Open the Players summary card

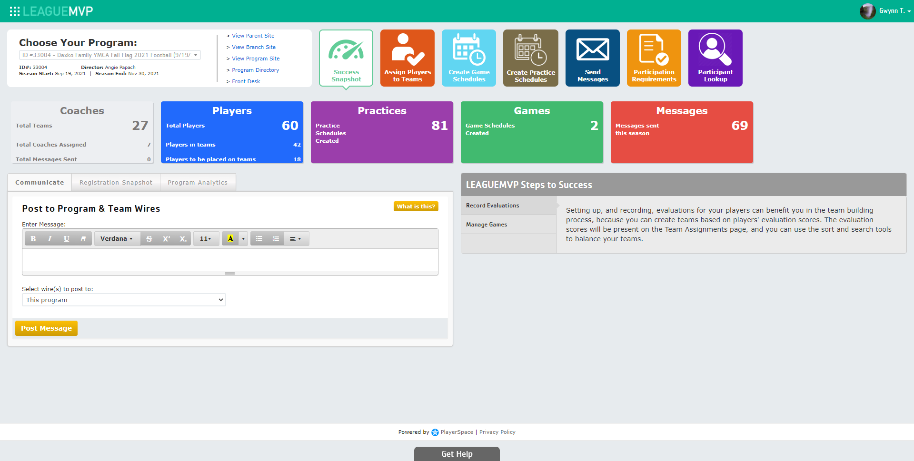pyautogui.click(x=232, y=132)
